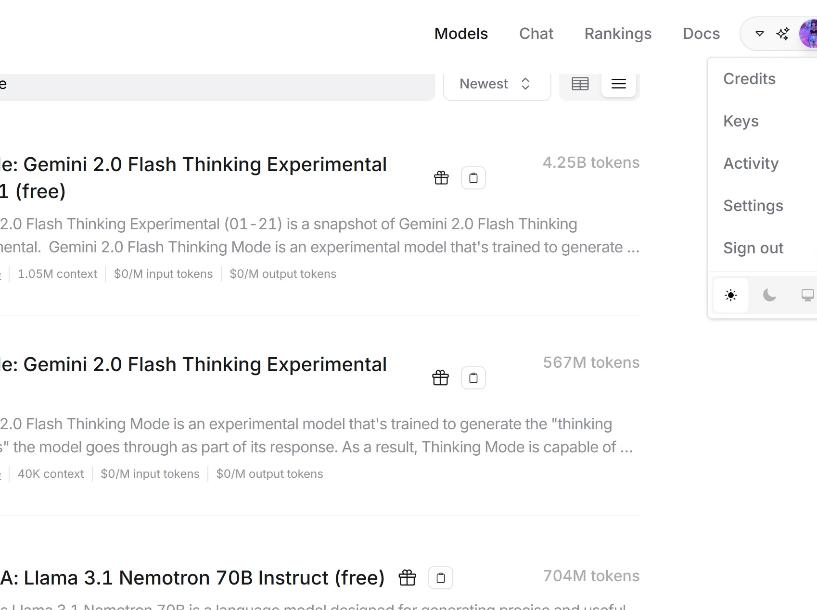Switch to table view layout
Screen dimensions: 817x610
click(580, 84)
